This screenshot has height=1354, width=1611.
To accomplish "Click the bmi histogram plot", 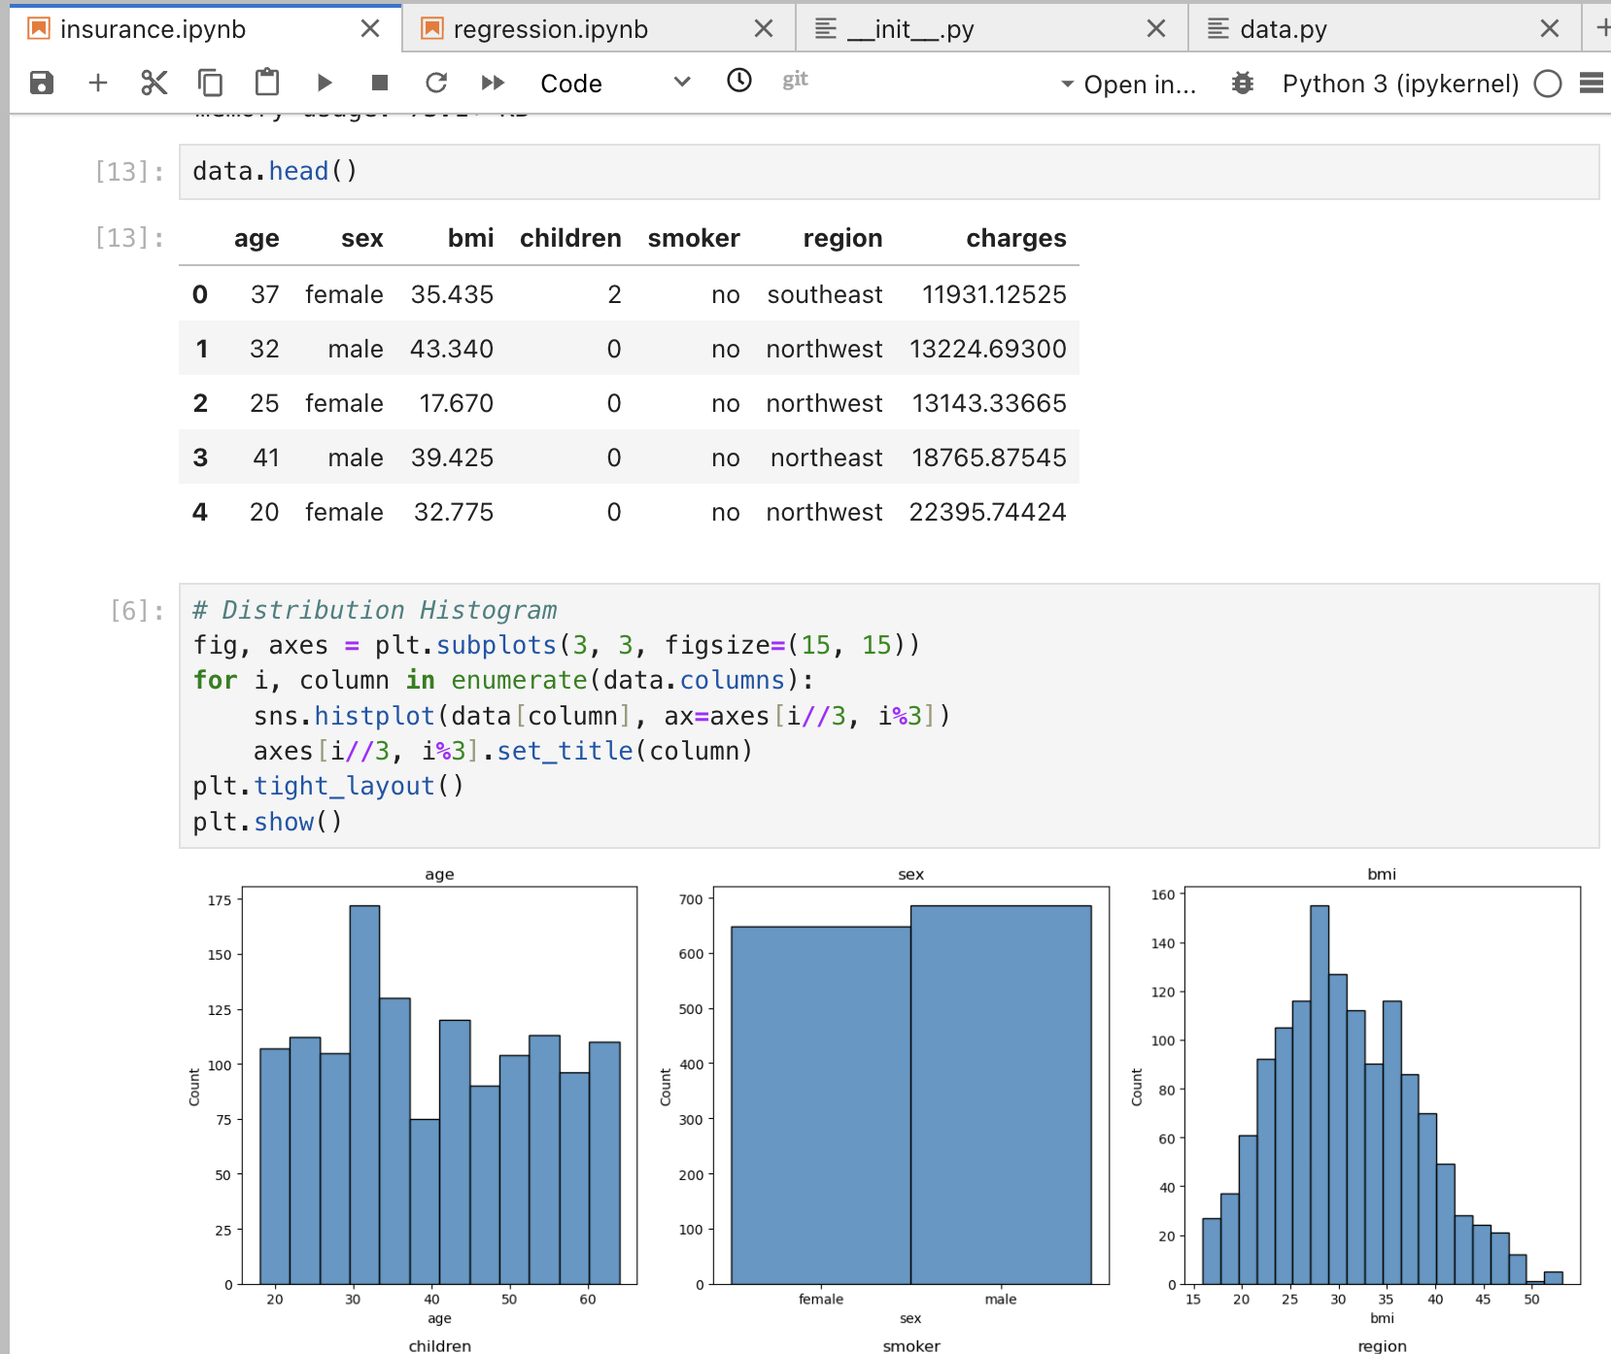I will pos(1382,1085).
